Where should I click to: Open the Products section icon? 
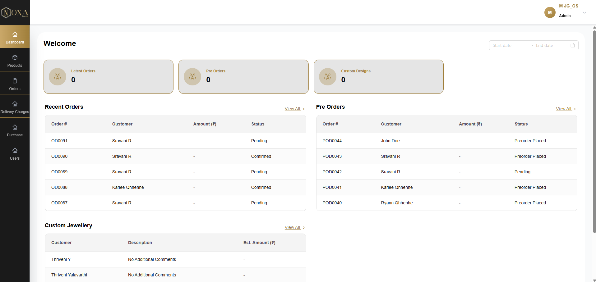[x=15, y=58]
